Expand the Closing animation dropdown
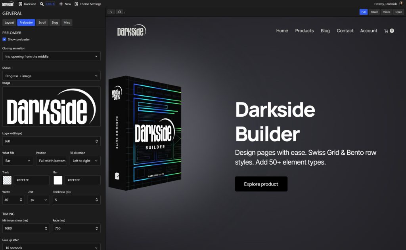 coord(51,56)
